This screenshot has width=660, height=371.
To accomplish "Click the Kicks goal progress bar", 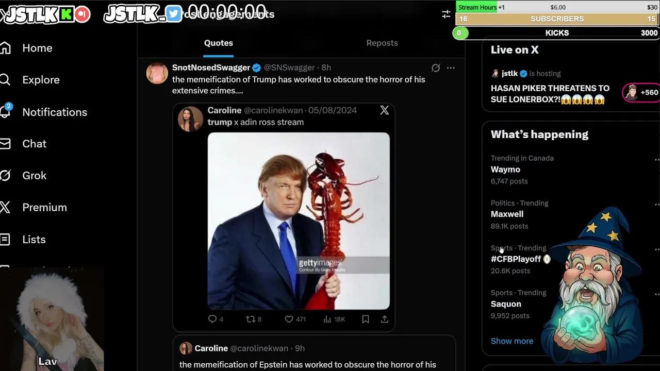I will 557,33.
